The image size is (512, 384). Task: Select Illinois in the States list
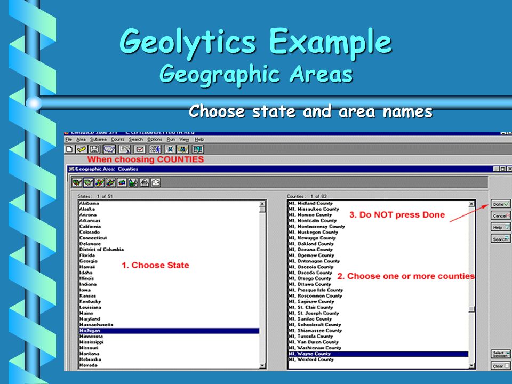[169, 278]
